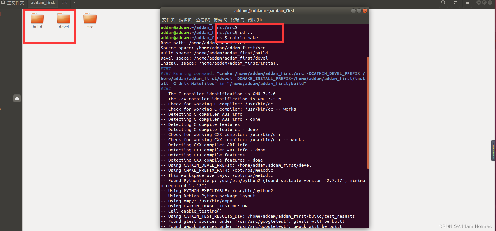Screen dimensions: 496x231
Task: Maximize the terminal window
Action: (359, 11)
